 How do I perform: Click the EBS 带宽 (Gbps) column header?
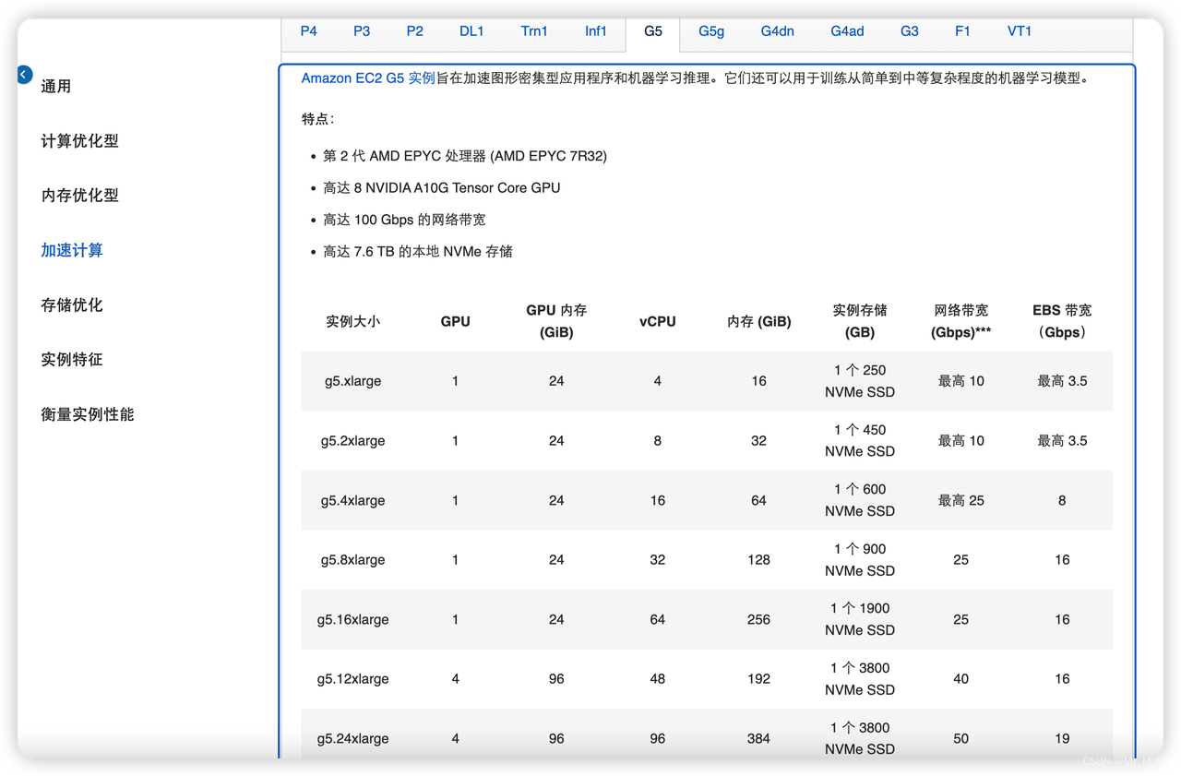(x=1062, y=321)
